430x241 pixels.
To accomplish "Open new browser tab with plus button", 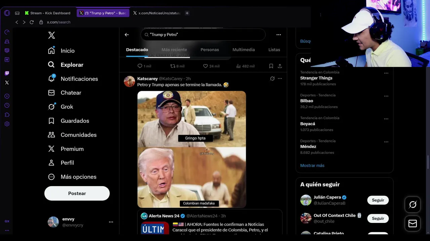I will coord(187,13).
